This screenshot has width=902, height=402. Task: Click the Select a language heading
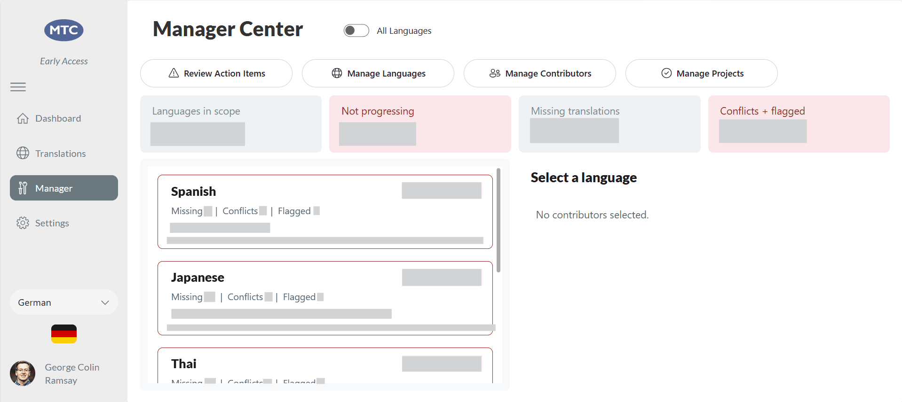point(584,178)
